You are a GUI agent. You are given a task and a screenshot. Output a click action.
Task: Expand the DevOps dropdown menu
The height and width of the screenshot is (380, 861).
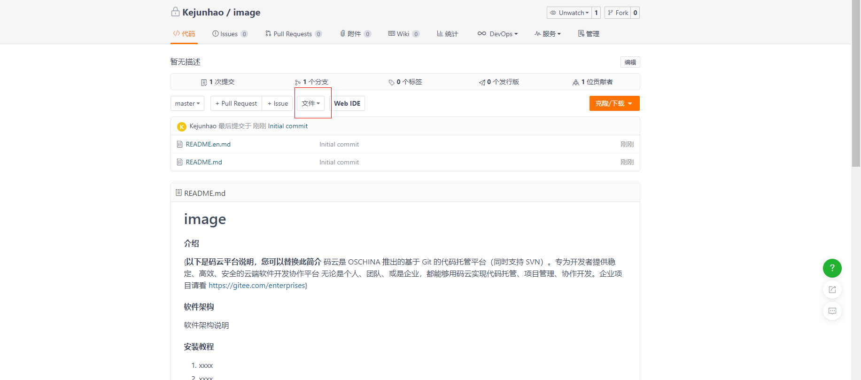pyautogui.click(x=497, y=34)
